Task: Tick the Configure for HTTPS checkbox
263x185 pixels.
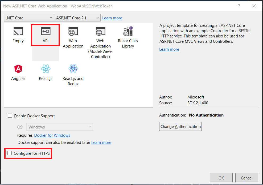Action: coord(10,153)
